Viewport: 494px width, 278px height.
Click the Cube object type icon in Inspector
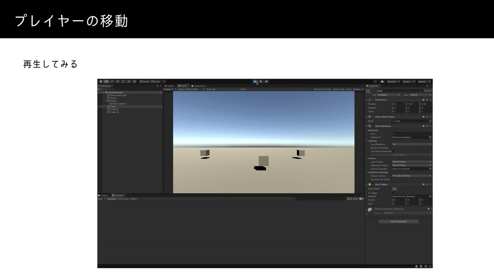tap(368, 91)
